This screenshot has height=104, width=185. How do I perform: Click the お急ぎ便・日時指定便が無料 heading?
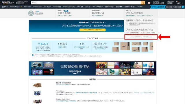tap(63, 83)
